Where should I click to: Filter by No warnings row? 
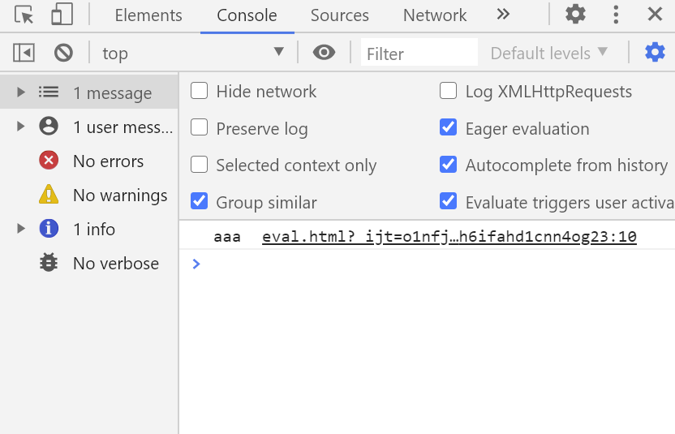tap(89, 194)
